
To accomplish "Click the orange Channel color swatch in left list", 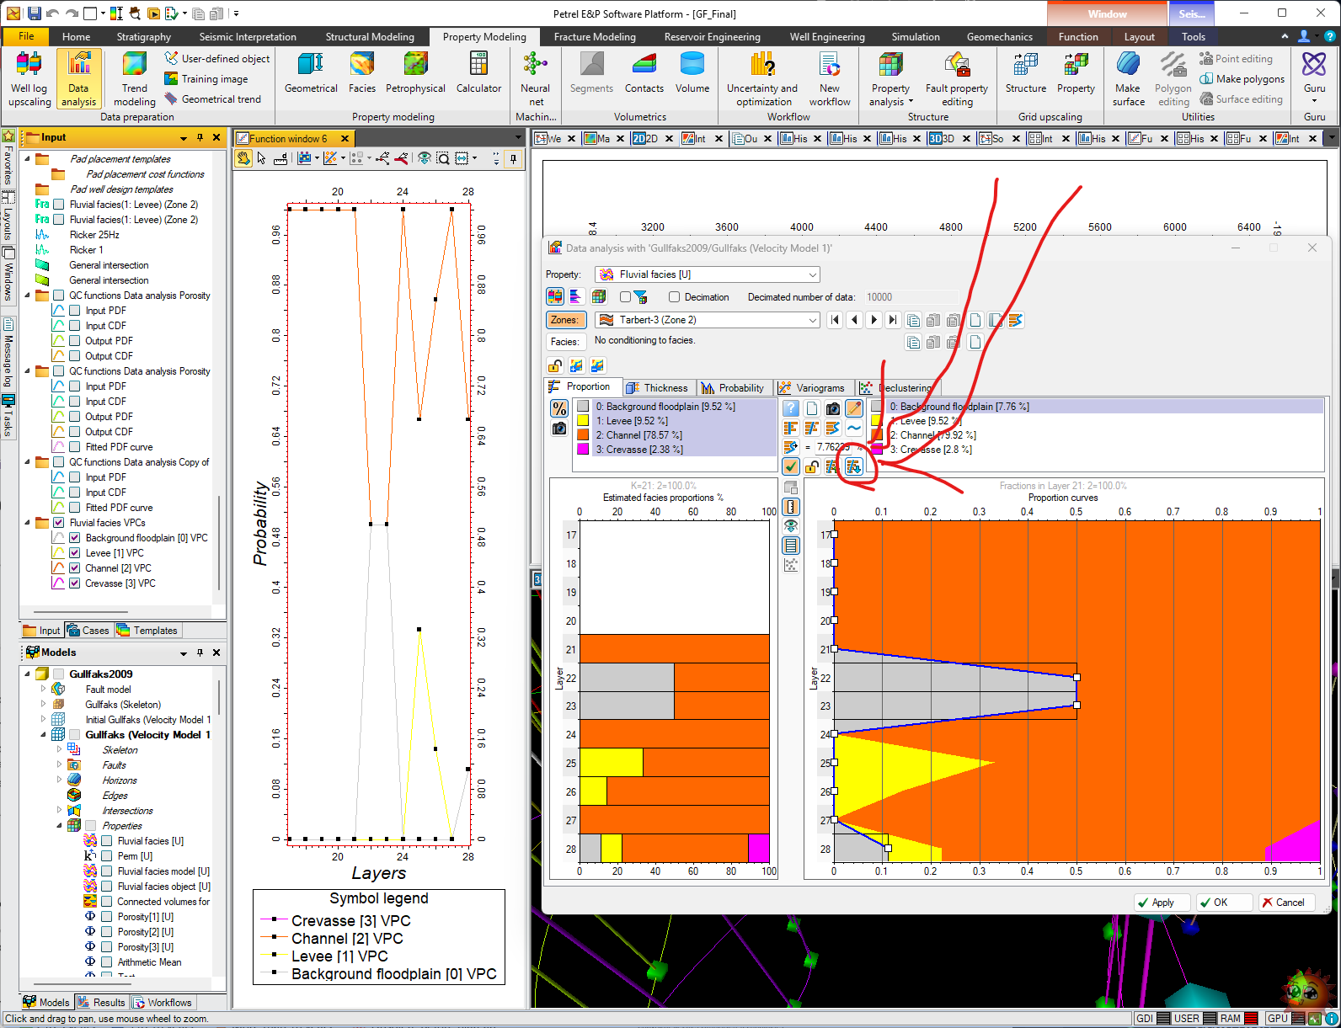I will click(x=583, y=434).
